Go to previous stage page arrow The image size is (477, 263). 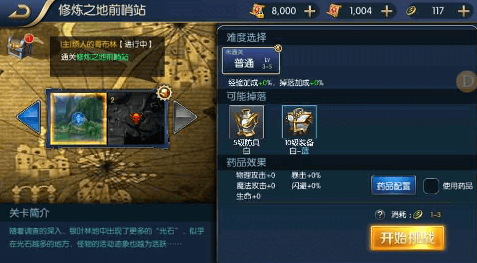tap(29, 117)
